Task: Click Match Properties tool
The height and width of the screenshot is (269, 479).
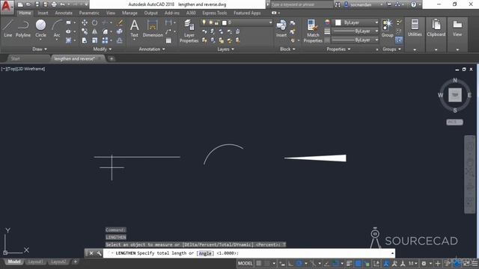Action: pos(313,31)
